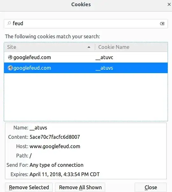This screenshot has width=172, height=192.
Task: Click empty area of cookie list
Action: (86, 97)
